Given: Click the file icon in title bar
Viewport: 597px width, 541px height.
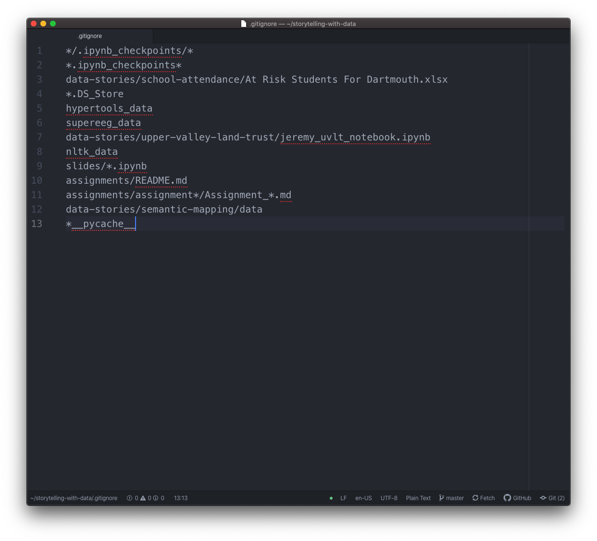Looking at the screenshot, I should pyautogui.click(x=244, y=24).
